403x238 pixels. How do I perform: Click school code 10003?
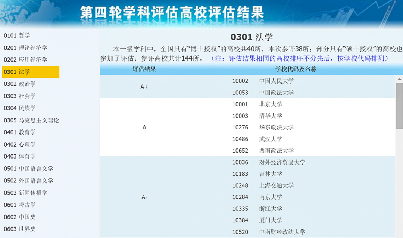pos(240,116)
